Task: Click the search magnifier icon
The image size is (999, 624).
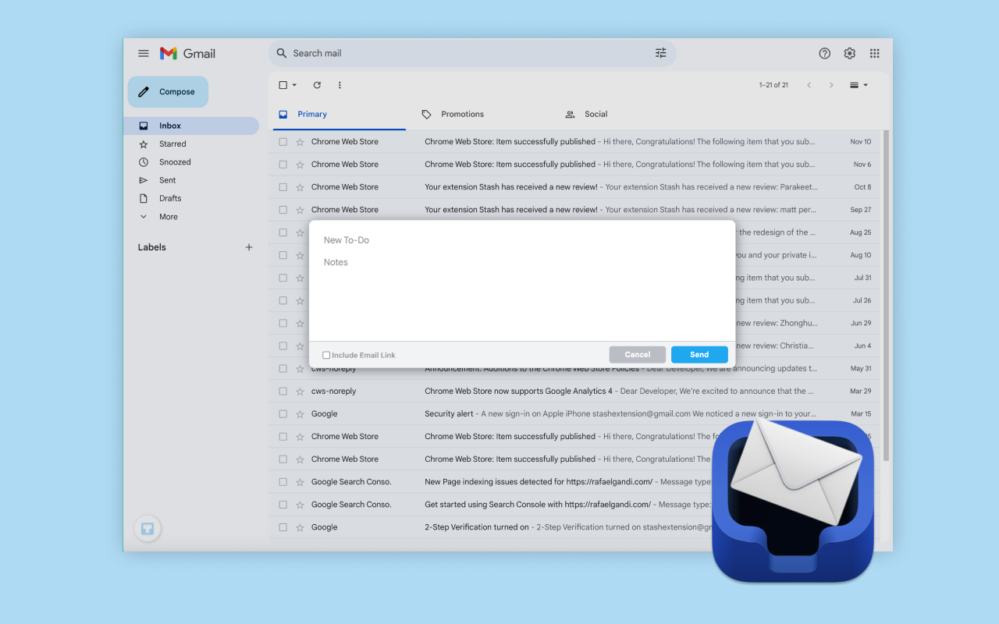Action: [x=282, y=53]
